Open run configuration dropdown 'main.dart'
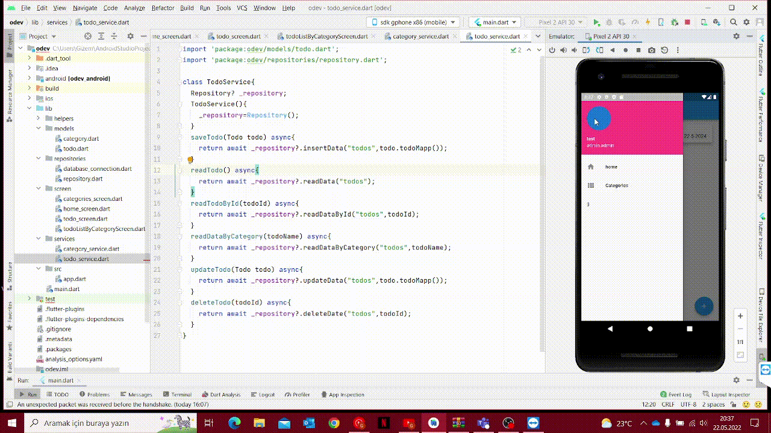Screen dimensions: 771x433 click(495, 22)
